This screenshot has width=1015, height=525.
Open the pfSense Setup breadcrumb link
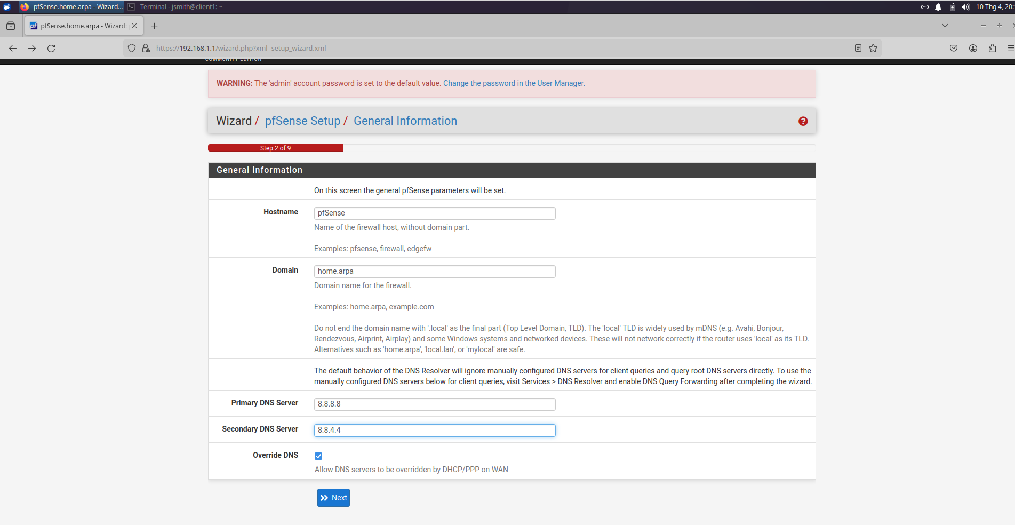point(302,121)
